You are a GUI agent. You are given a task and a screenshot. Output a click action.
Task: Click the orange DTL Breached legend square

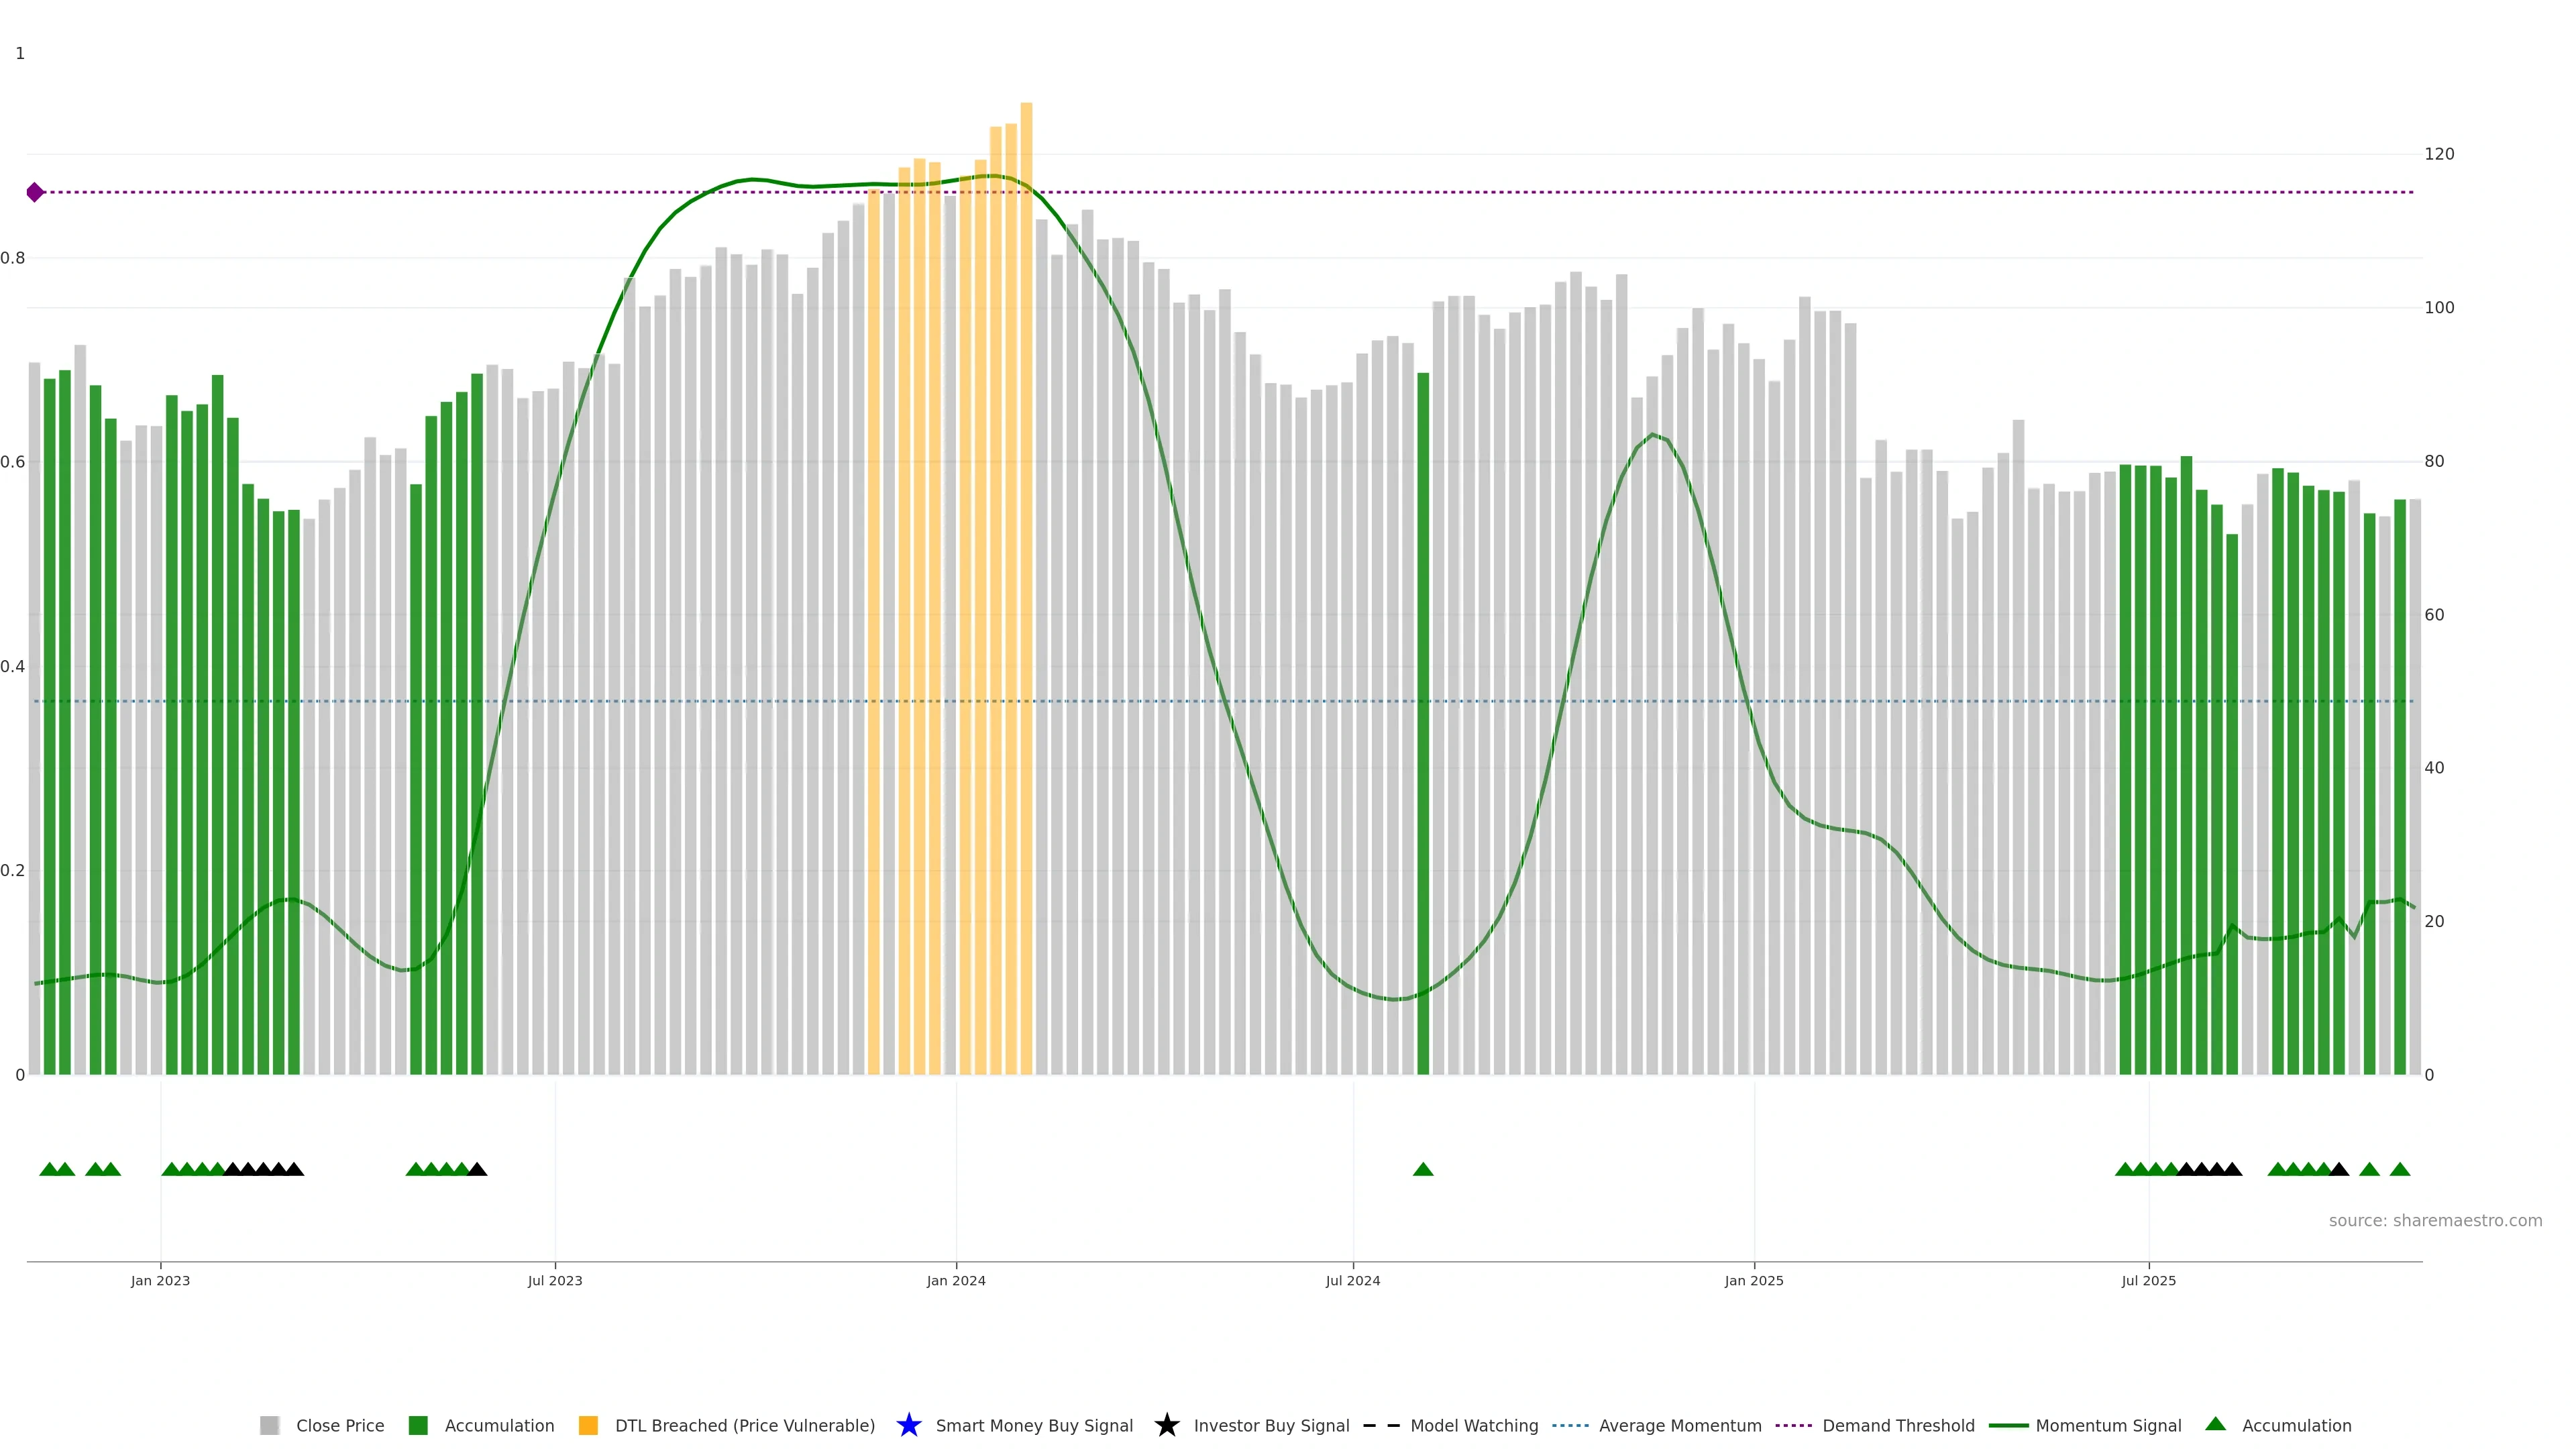coord(588,1425)
